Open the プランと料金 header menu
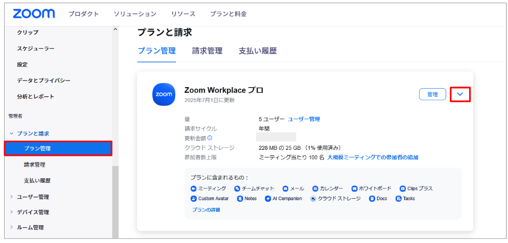508x243 pixels. 228,14
